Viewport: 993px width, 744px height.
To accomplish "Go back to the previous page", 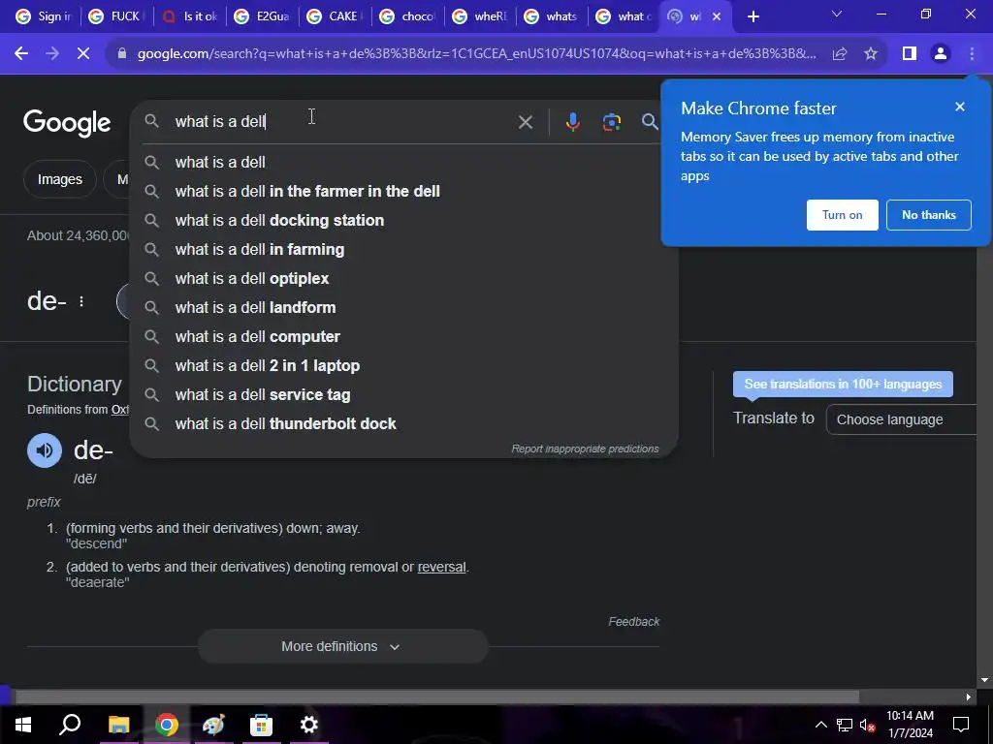I will click(x=21, y=54).
